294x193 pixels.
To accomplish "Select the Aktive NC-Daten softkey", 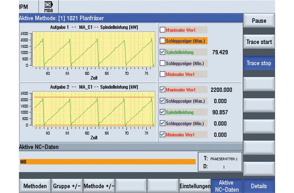I will tap(227, 186).
